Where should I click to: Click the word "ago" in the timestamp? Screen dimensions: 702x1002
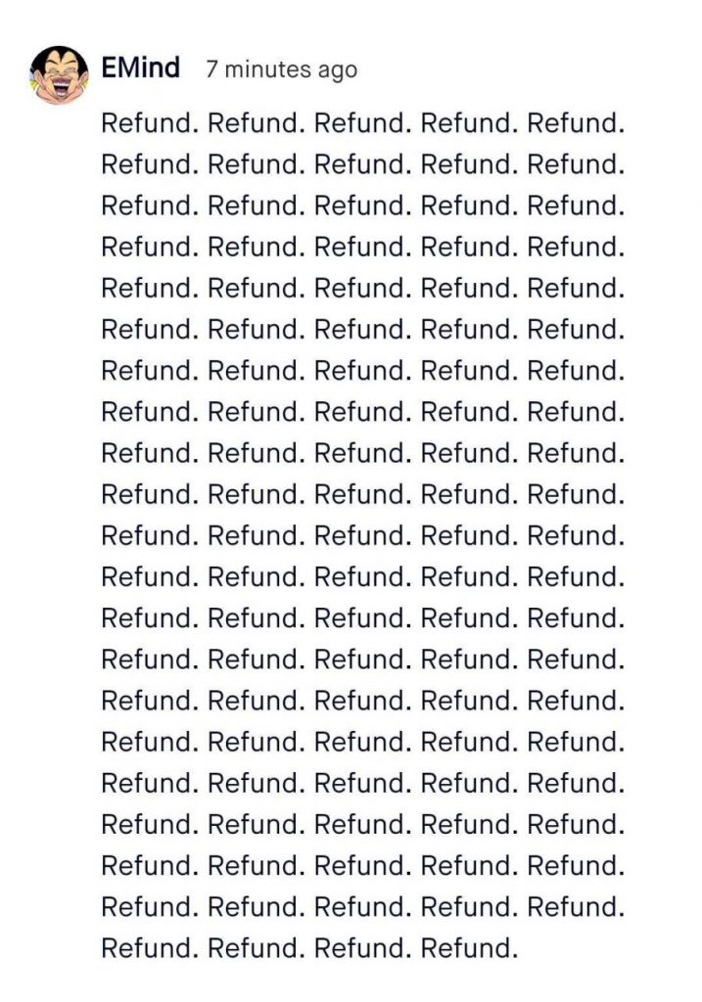[x=337, y=71]
